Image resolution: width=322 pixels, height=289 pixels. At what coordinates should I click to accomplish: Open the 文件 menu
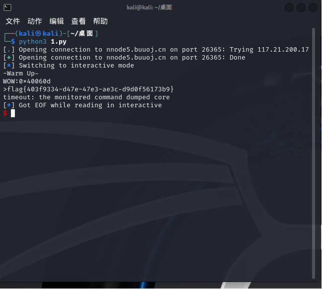(x=13, y=21)
